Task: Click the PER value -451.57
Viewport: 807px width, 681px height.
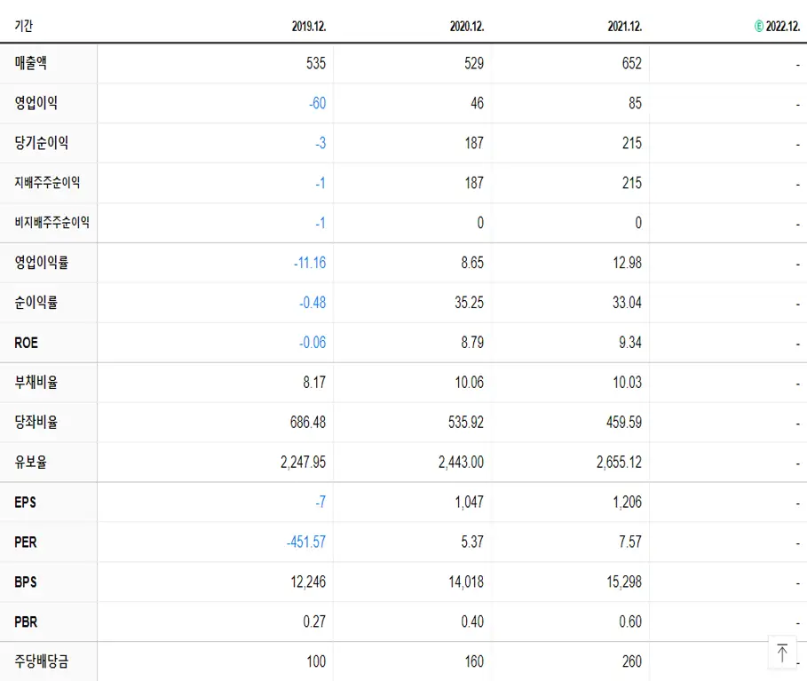Action: click(x=306, y=542)
